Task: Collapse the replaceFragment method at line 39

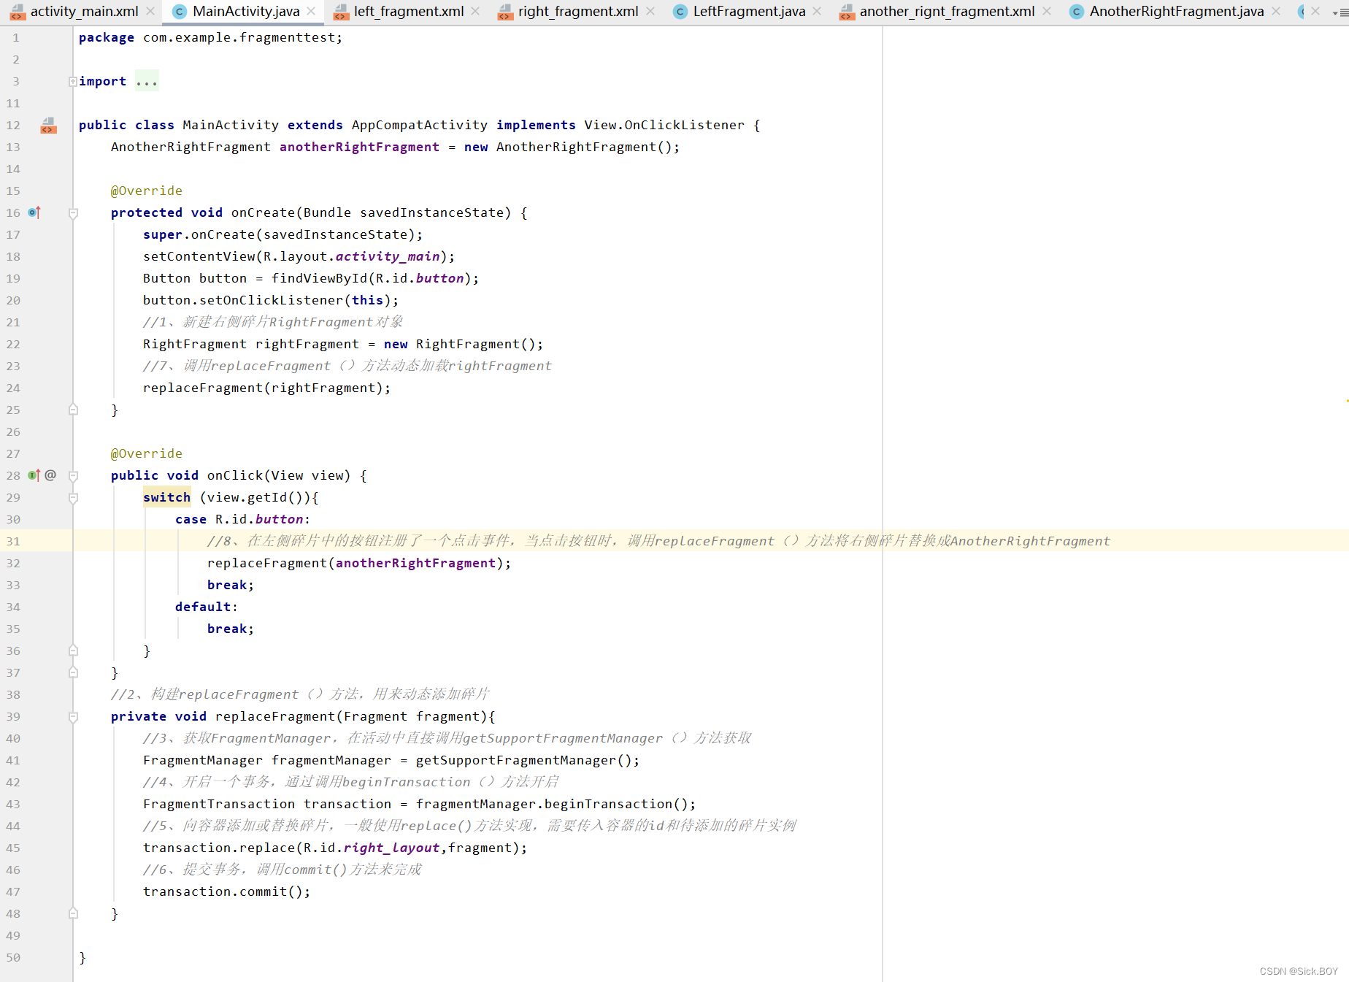Action: click(73, 717)
